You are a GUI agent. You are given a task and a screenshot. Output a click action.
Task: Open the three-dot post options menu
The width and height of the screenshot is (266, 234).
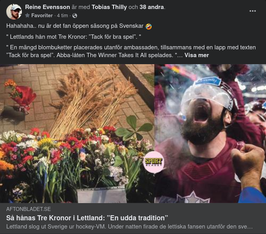point(253,11)
